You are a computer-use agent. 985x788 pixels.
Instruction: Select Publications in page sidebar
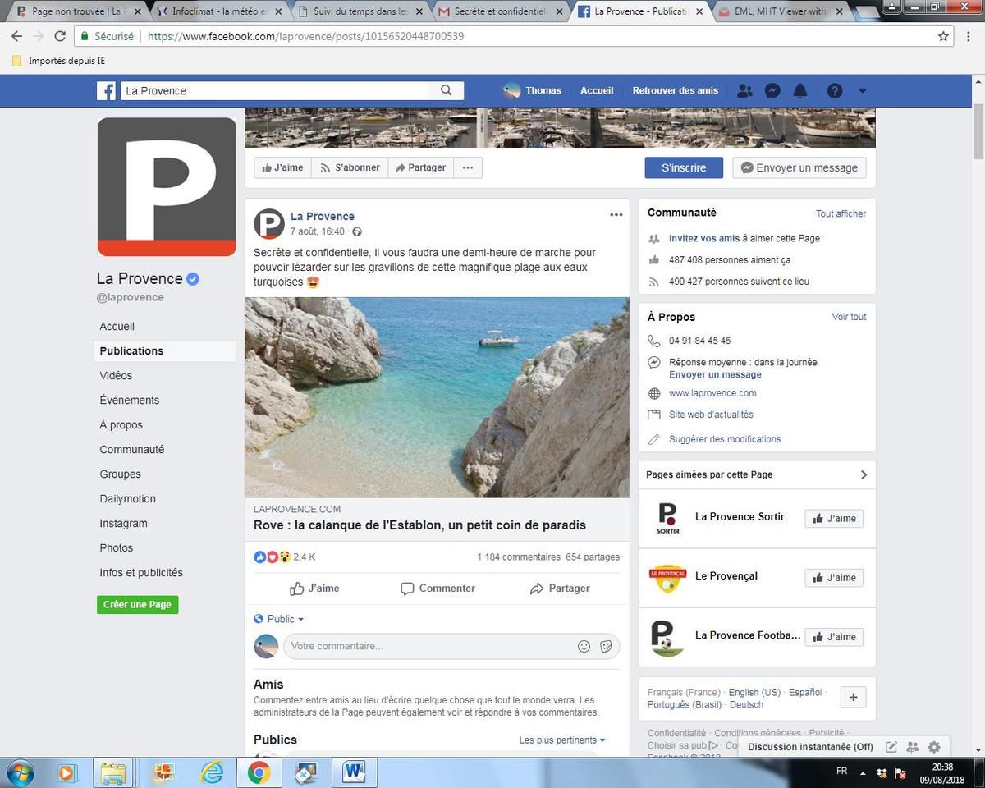(x=164, y=350)
